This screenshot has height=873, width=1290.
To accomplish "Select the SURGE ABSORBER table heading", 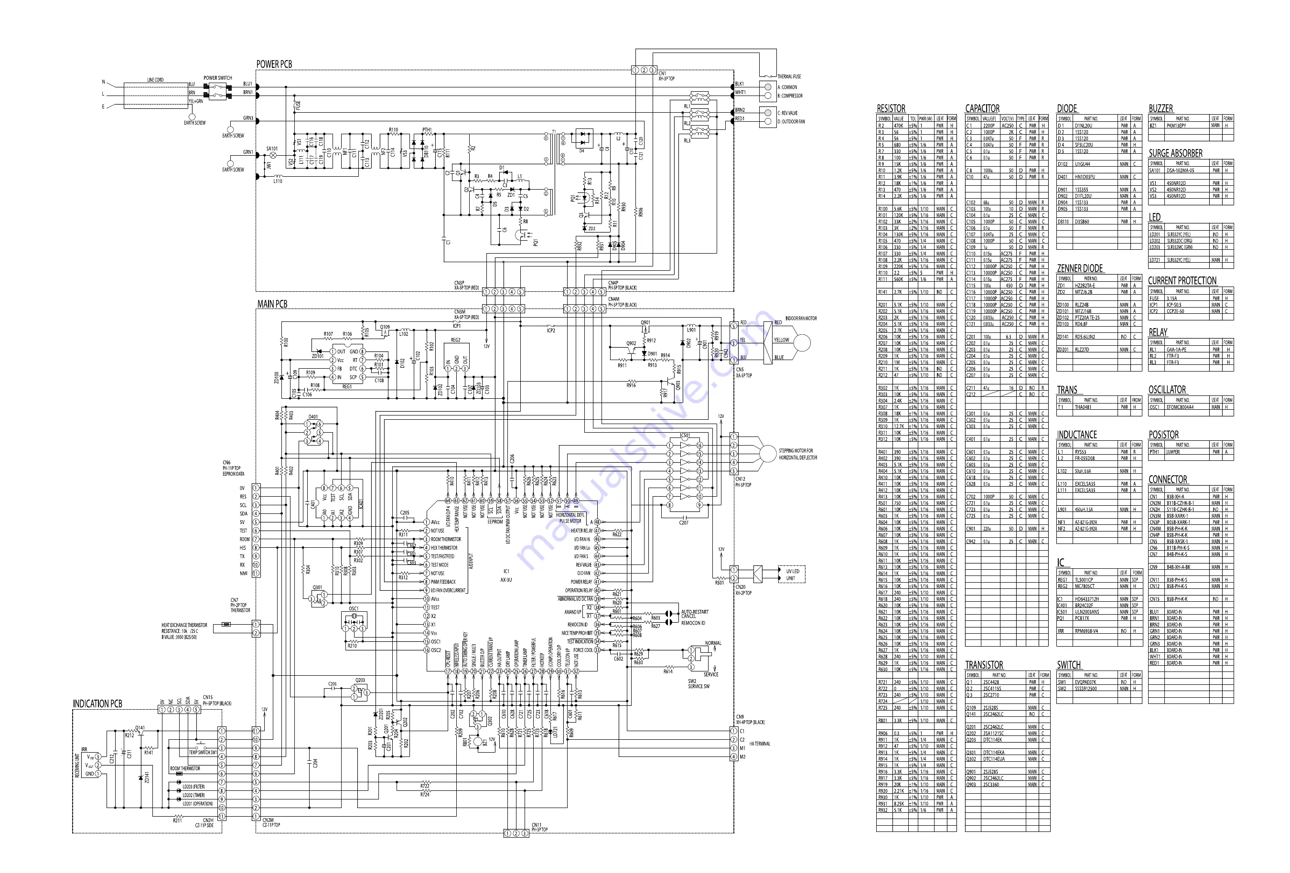I will tap(1176, 153).
